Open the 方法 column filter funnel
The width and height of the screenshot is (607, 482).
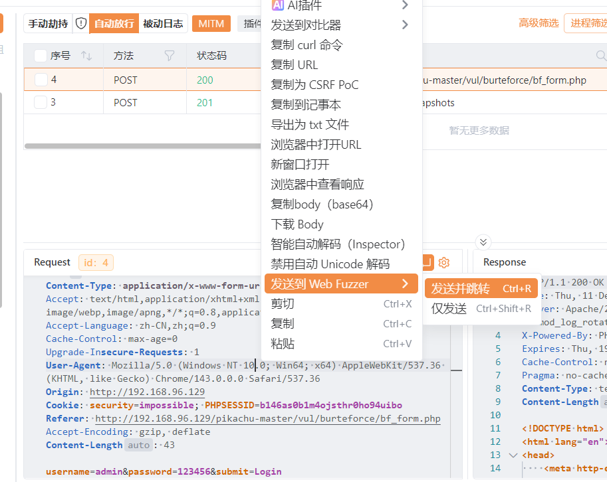pyautogui.click(x=169, y=56)
